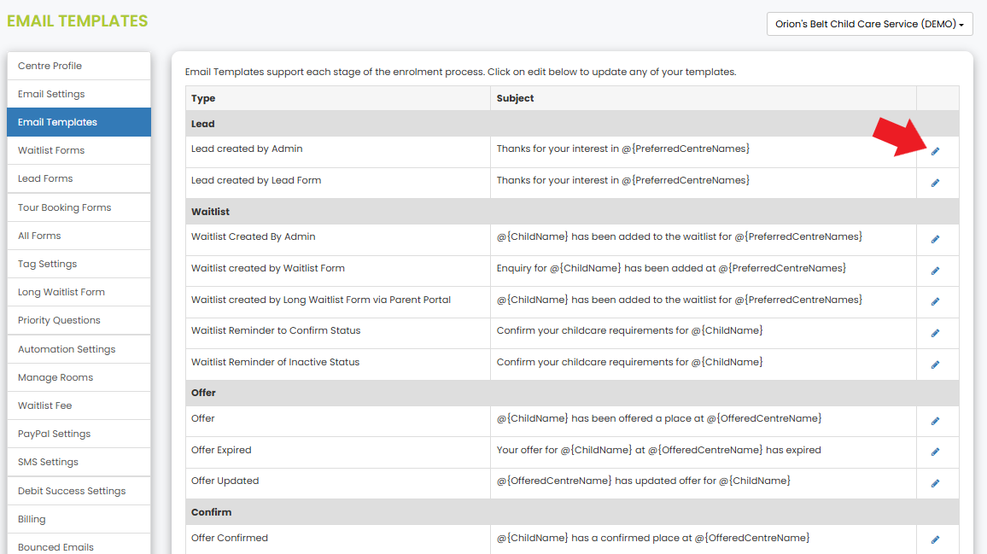Edit the Offer email template
987x554 pixels.
click(936, 421)
